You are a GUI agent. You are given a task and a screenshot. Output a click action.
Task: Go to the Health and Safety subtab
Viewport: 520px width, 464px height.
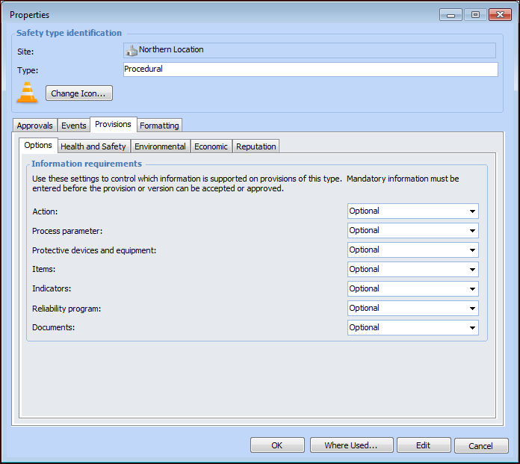click(x=93, y=146)
